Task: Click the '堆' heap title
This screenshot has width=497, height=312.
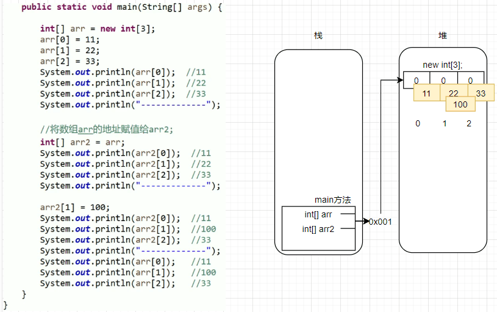Action: [x=442, y=36]
